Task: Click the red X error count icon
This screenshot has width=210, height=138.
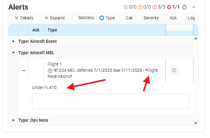Action: point(169,7)
